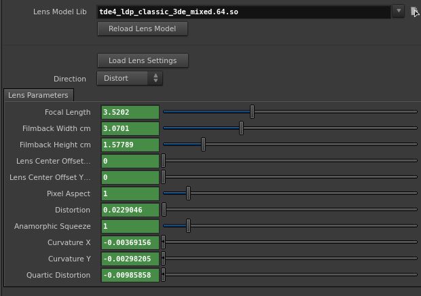Click the Curvature Y value field
Screen dimensions: 421x296
point(130,259)
